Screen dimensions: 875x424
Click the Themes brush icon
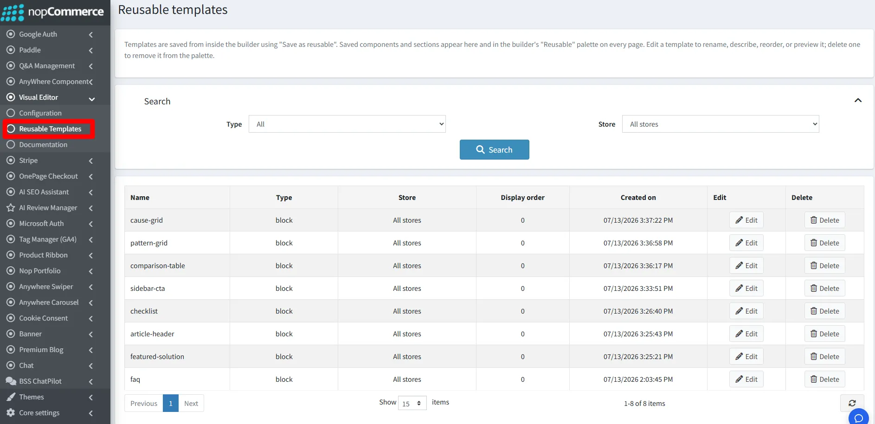[11, 397]
